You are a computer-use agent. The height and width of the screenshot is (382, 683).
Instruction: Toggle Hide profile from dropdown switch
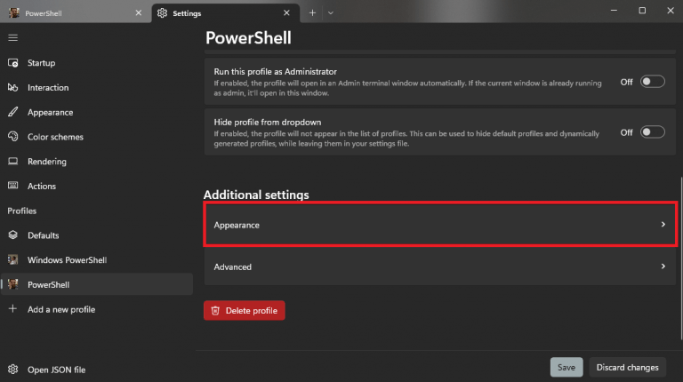(x=652, y=132)
